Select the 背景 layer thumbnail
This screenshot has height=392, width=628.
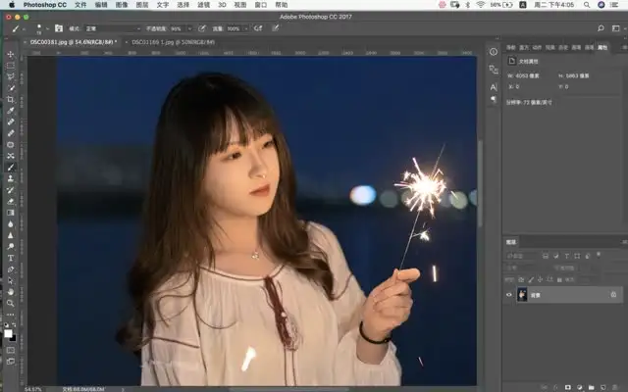tap(522, 294)
